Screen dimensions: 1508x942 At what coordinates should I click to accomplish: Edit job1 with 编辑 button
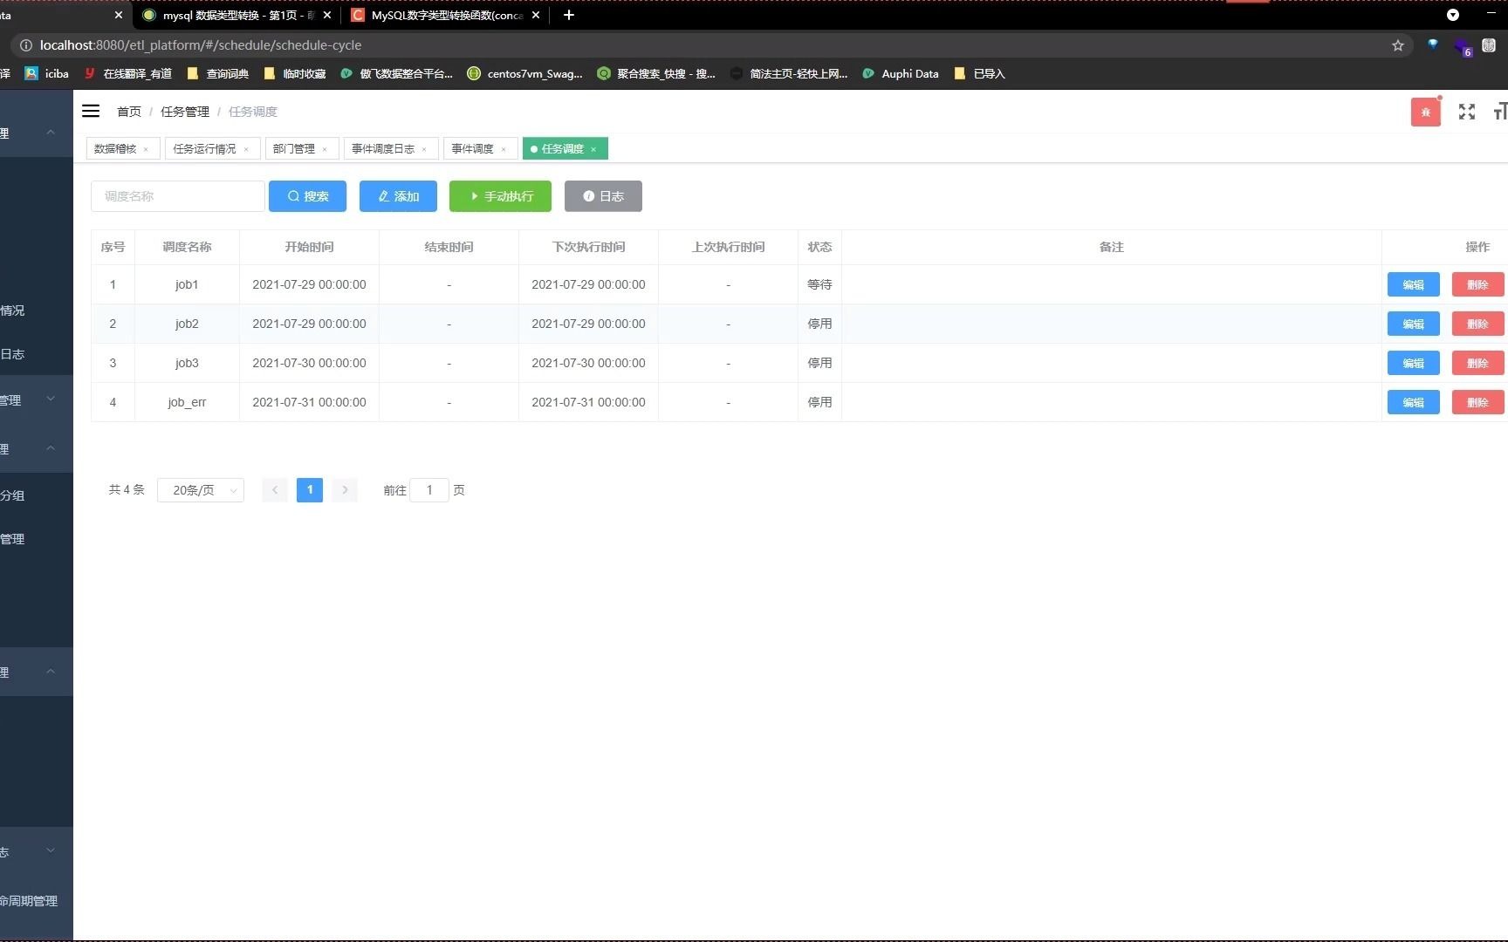tap(1413, 284)
